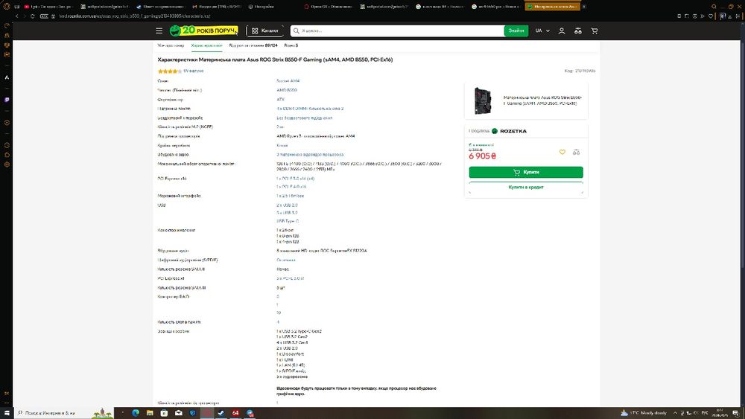Click the 2 x USB 2.0 specification link
Screen dimensions: 745x419
pyautogui.click(x=287, y=205)
